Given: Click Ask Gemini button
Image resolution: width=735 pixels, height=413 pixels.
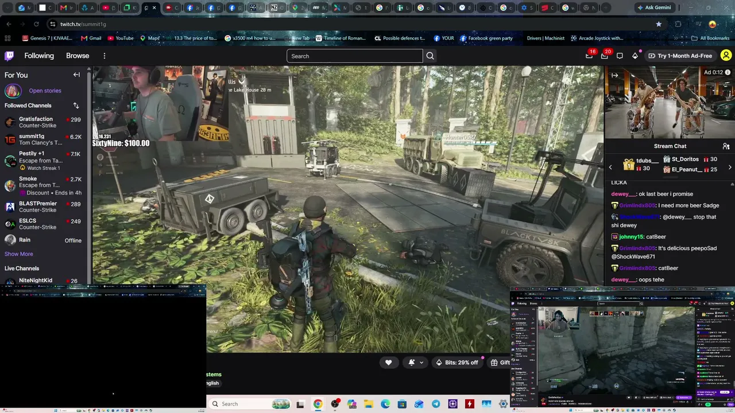Looking at the screenshot, I should tap(653, 8).
